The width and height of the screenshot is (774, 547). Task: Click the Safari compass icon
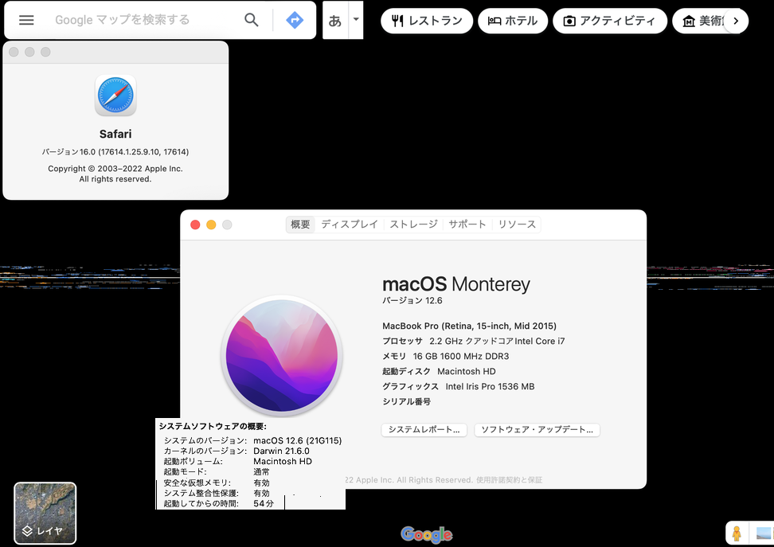point(115,96)
